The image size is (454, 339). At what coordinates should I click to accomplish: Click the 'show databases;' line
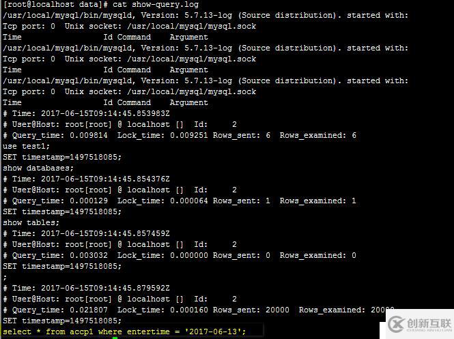pos(38,168)
